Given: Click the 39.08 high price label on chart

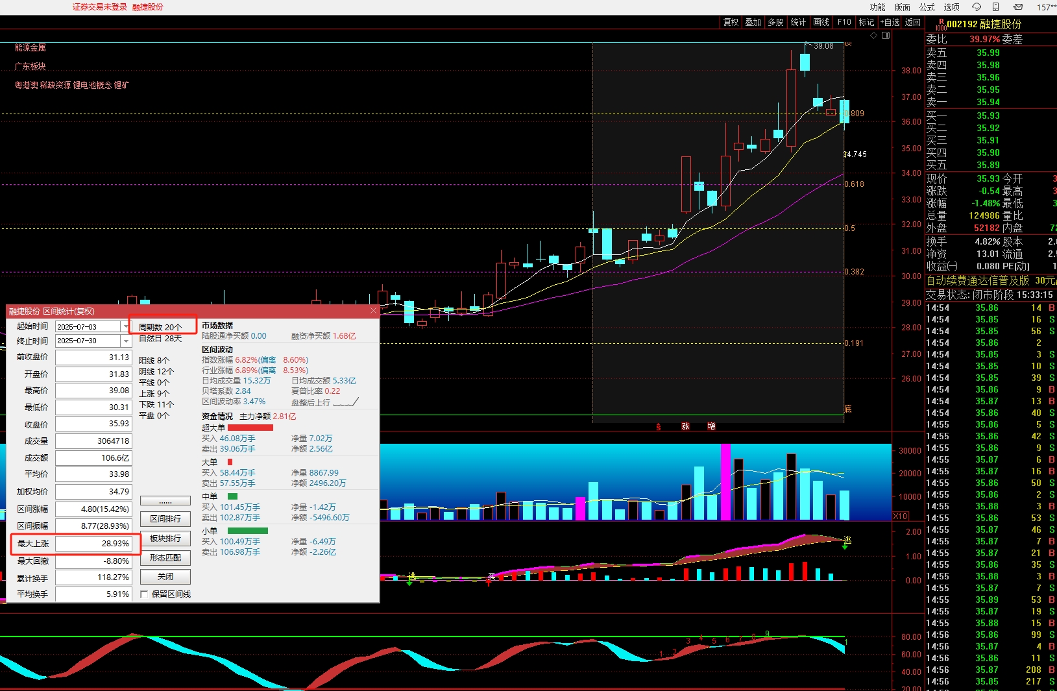Looking at the screenshot, I should 823,46.
